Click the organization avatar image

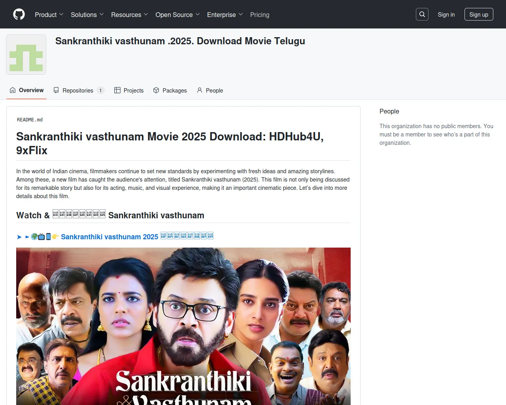click(26, 55)
